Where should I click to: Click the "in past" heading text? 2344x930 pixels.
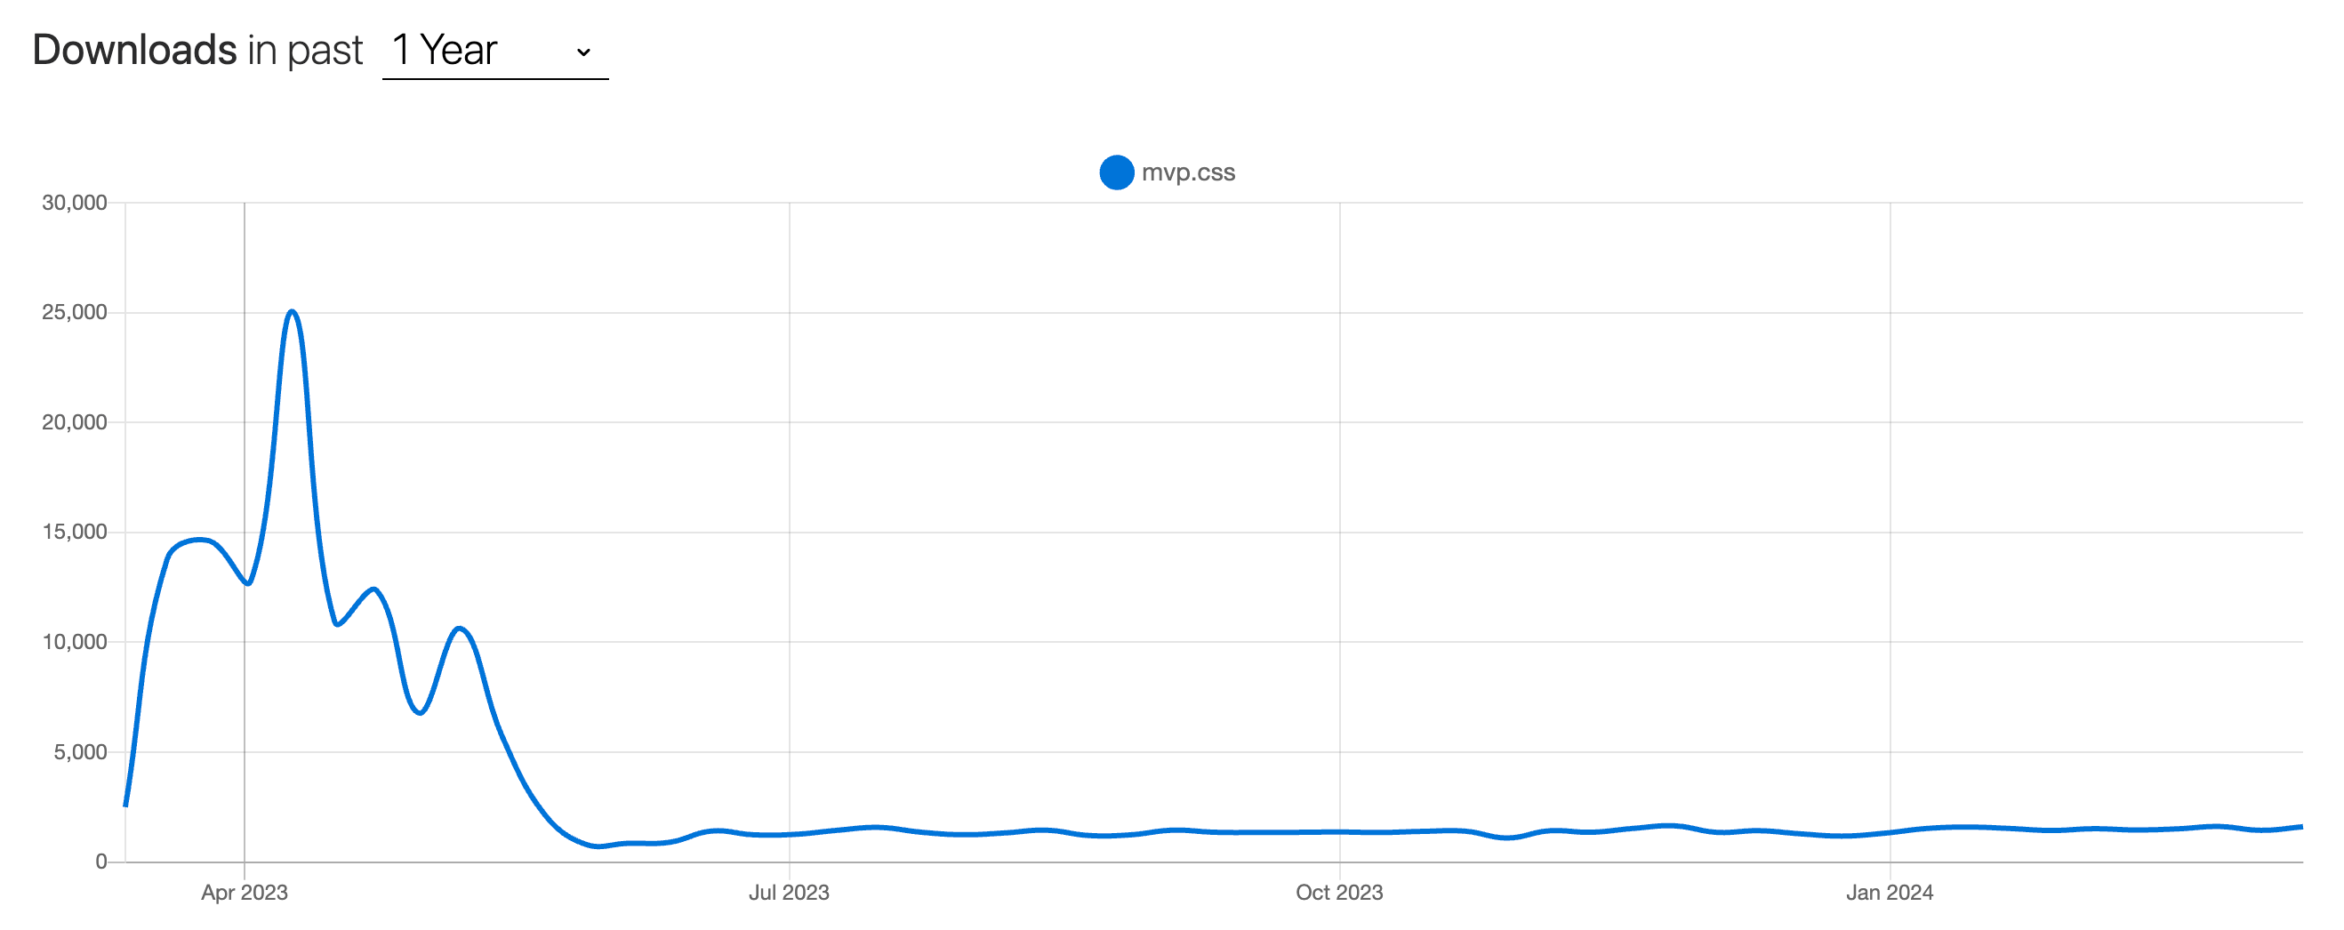point(305,50)
